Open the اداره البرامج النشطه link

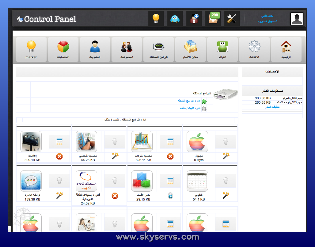click(188, 101)
